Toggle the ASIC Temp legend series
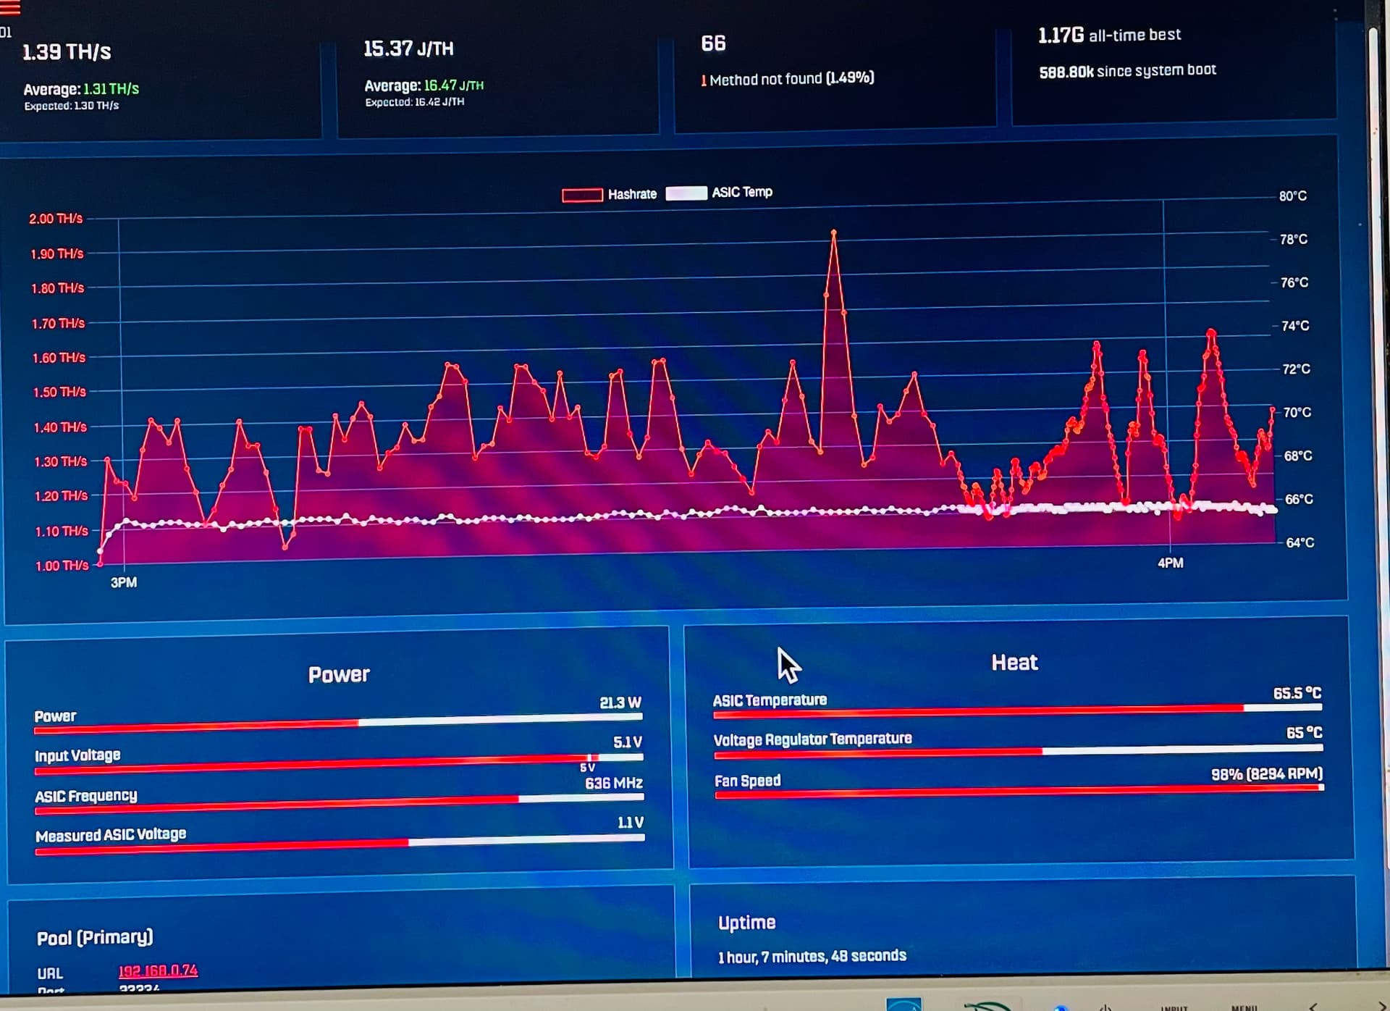 (719, 192)
